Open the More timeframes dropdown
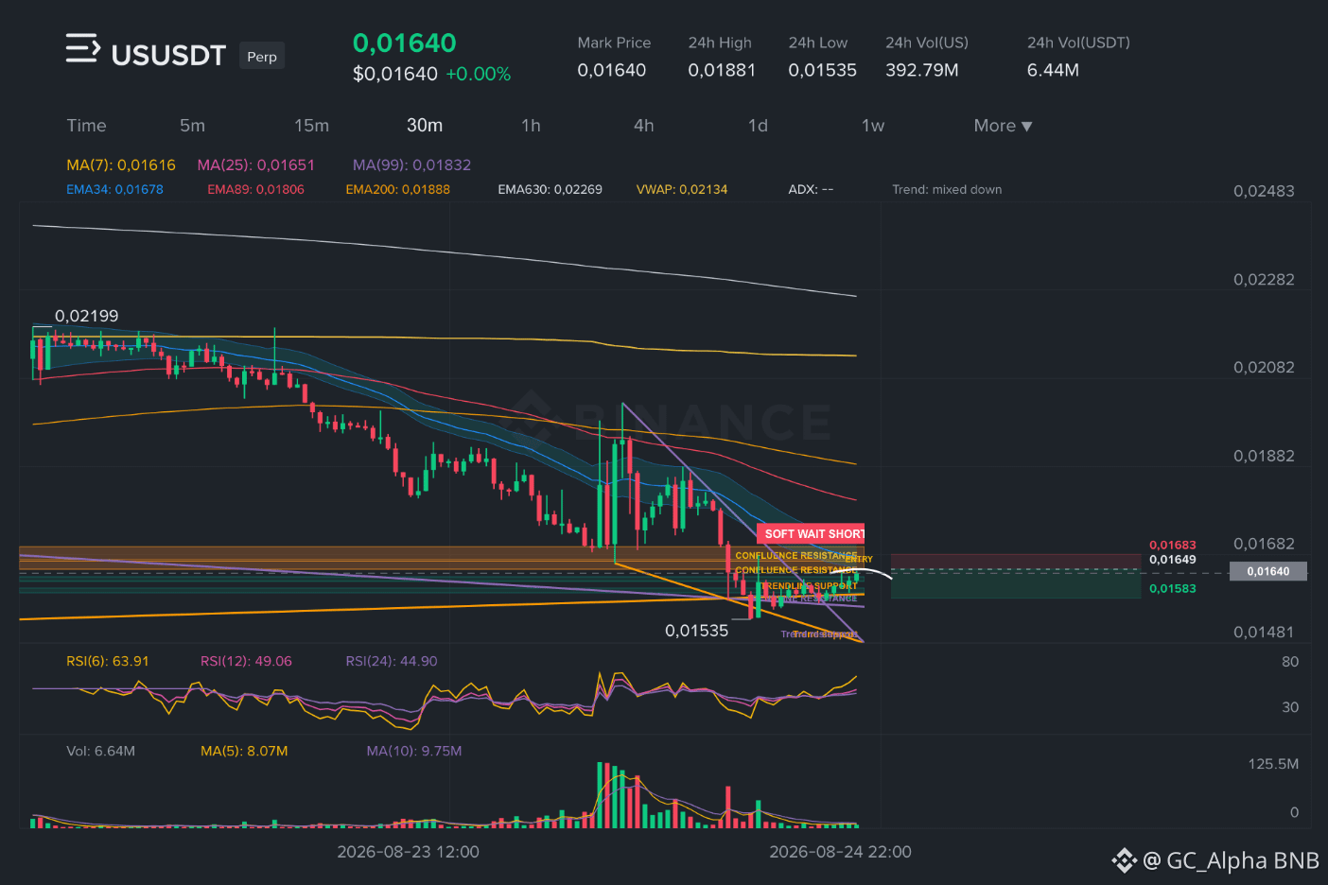Screen dimensions: 1328x885 click(x=1003, y=126)
